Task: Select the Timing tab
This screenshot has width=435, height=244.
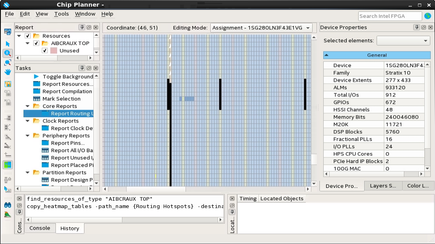Action: 248,199
